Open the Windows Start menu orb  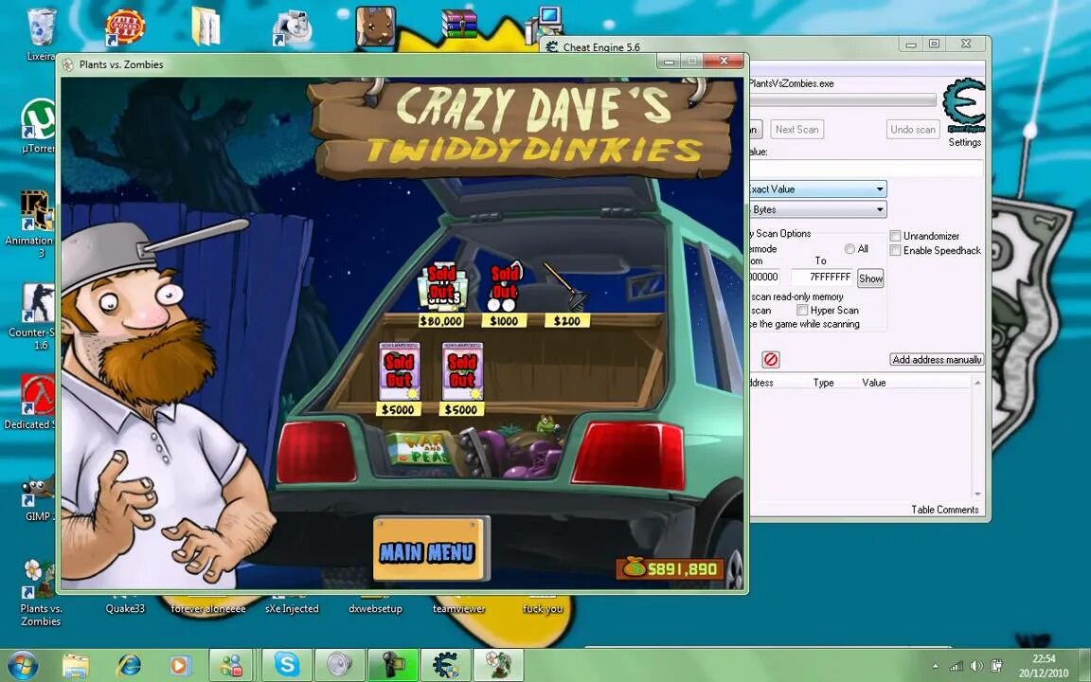coord(23,665)
